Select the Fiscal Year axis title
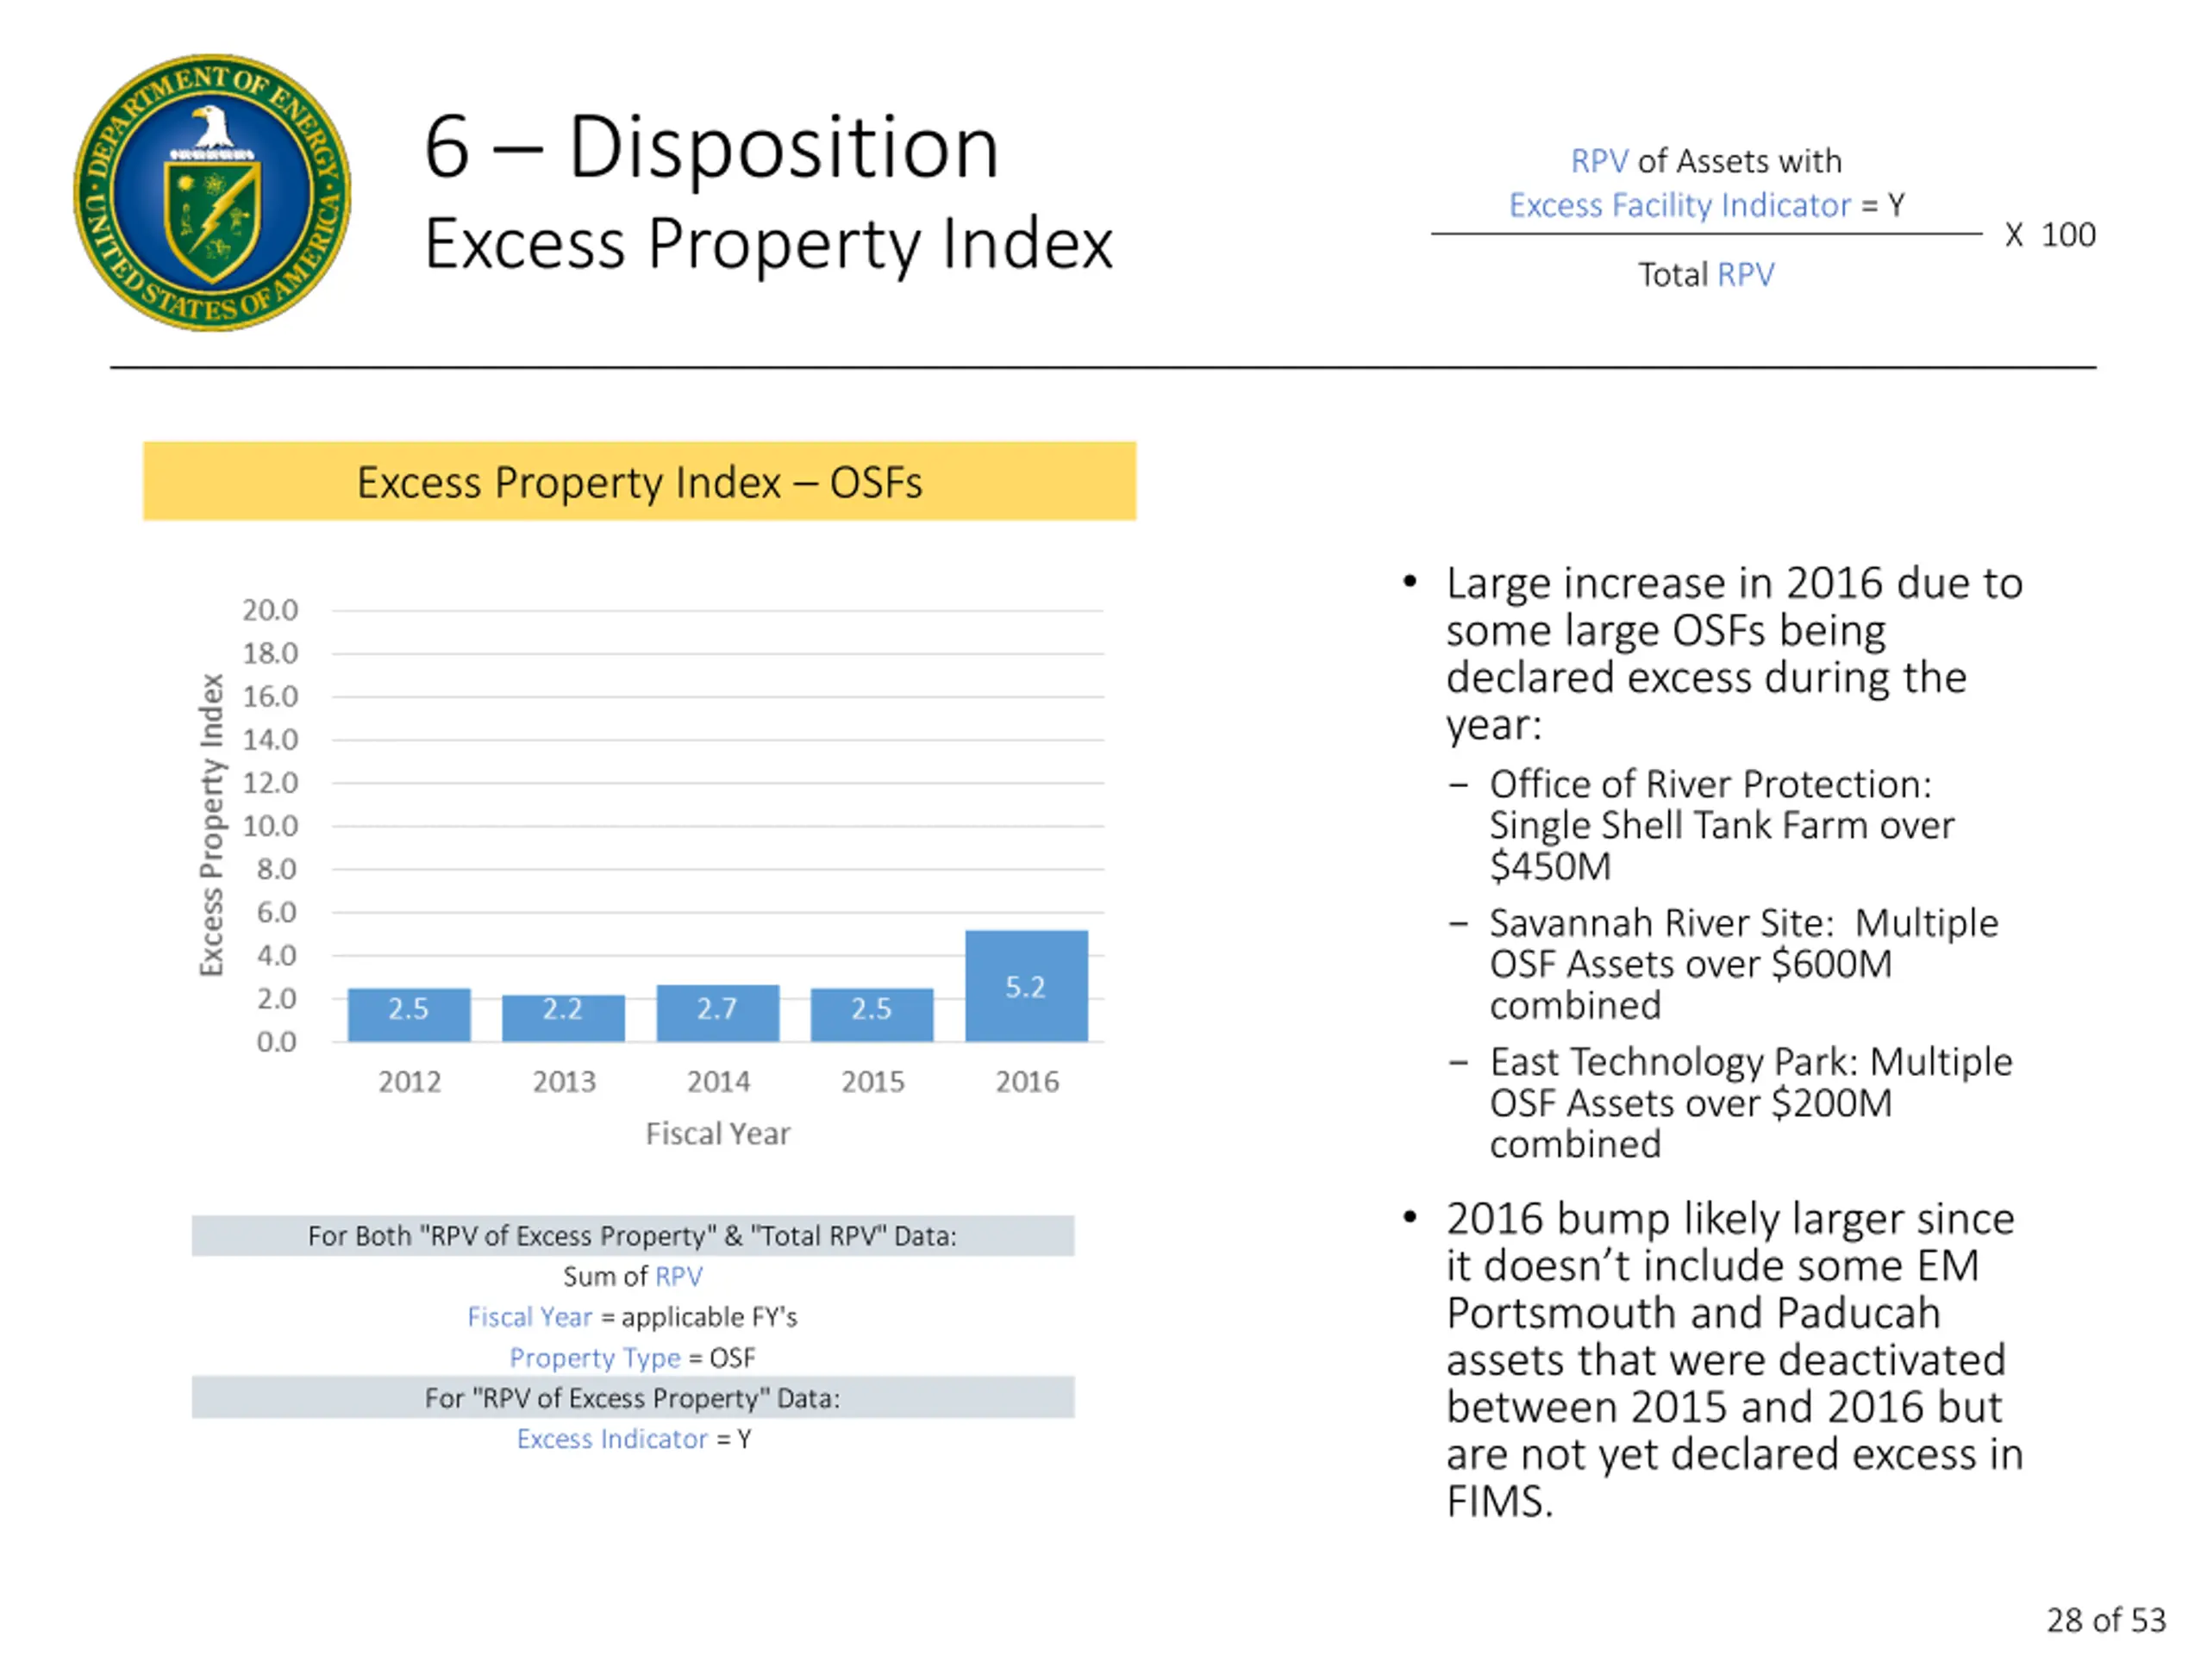The width and height of the screenshot is (2207, 1655). 717,1134
